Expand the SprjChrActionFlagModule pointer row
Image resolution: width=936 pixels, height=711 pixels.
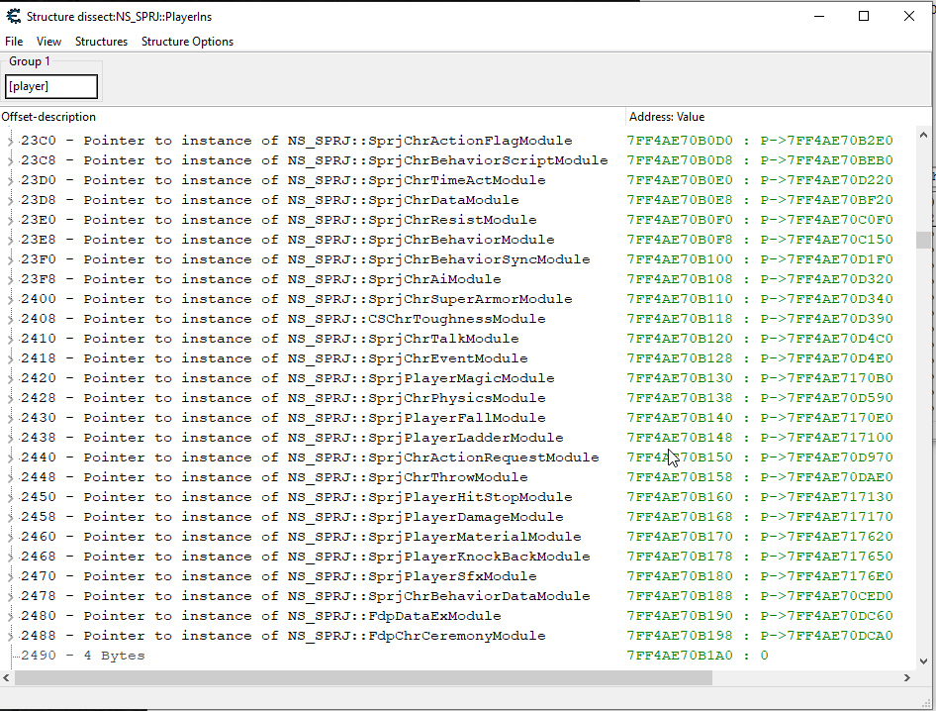[11, 141]
